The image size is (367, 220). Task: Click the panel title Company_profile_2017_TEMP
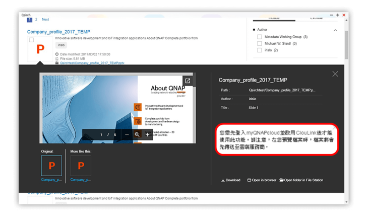tap(253, 80)
